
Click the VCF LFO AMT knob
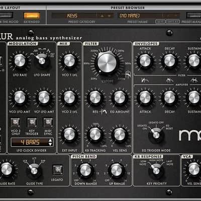44,97
